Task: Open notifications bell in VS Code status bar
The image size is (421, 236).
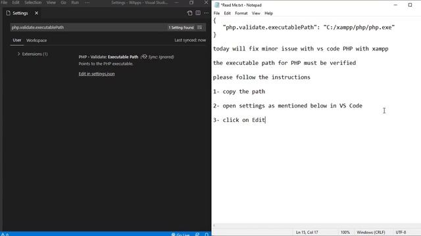Action: tap(207, 235)
